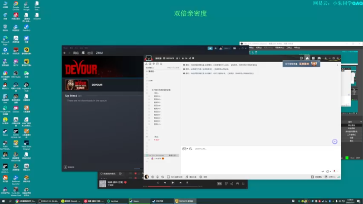Mute speaker icon in YY bottom bar
The image size is (363, 204).
pyautogui.click(x=152, y=177)
